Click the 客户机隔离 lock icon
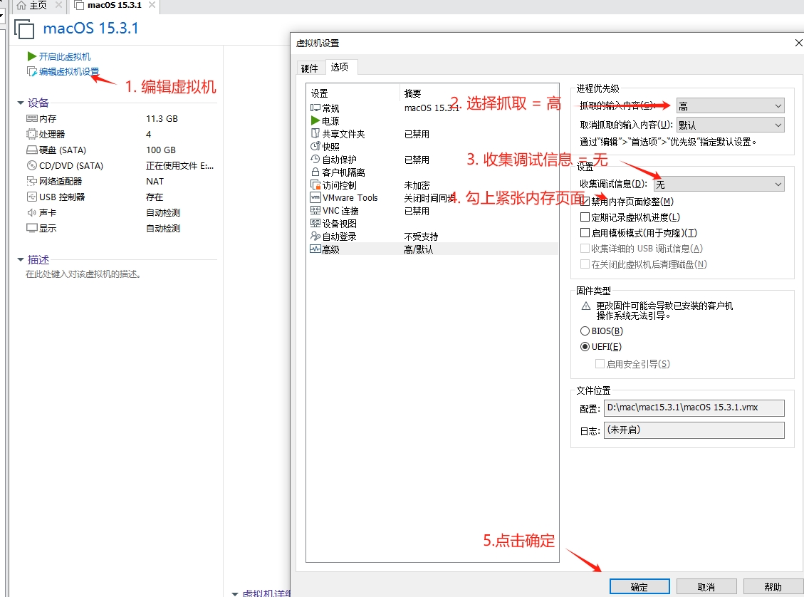 point(315,172)
